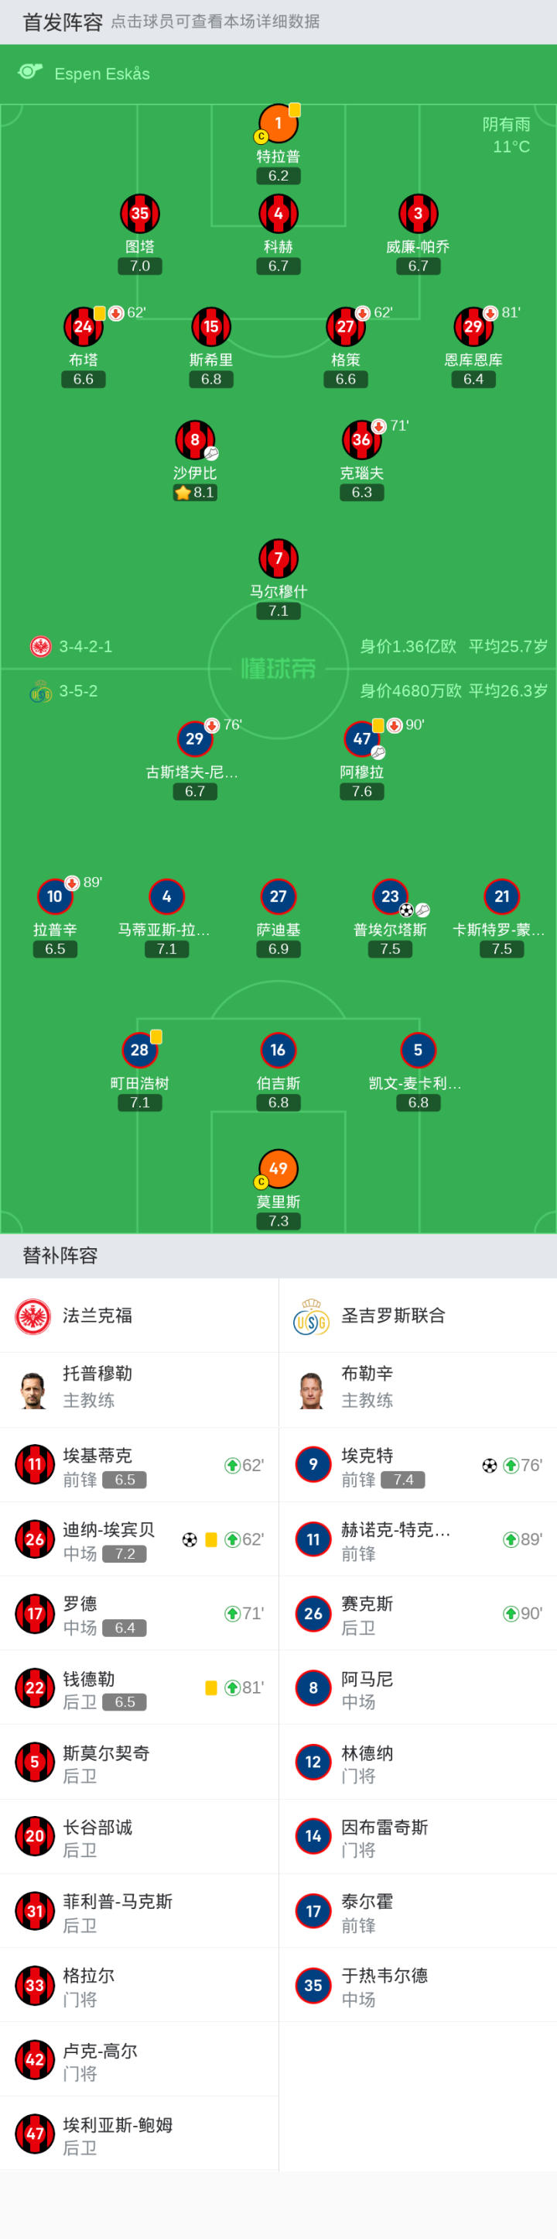The image size is (557, 2239).
Task: Open the 法兰克福 team logo in substitutes
Action: coord(34,1316)
